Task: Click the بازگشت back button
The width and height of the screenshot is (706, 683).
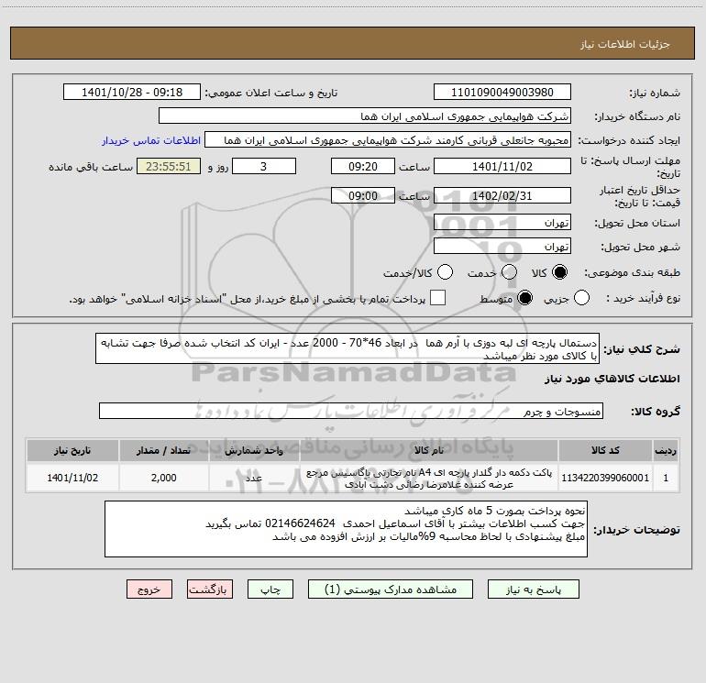Action: (210, 589)
